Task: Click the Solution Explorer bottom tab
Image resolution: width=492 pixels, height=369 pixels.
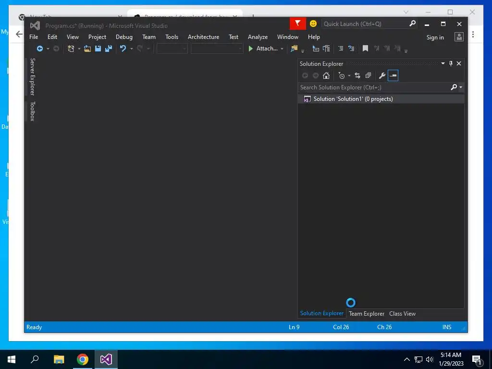Action: [x=321, y=313]
